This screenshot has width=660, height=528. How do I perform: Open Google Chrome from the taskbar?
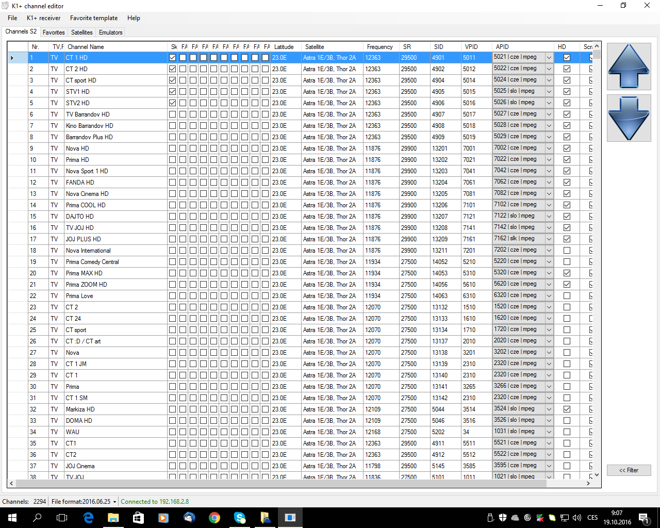(214, 518)
